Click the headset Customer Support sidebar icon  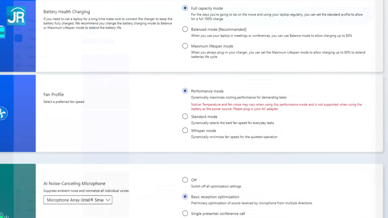[x=18, y=56]
